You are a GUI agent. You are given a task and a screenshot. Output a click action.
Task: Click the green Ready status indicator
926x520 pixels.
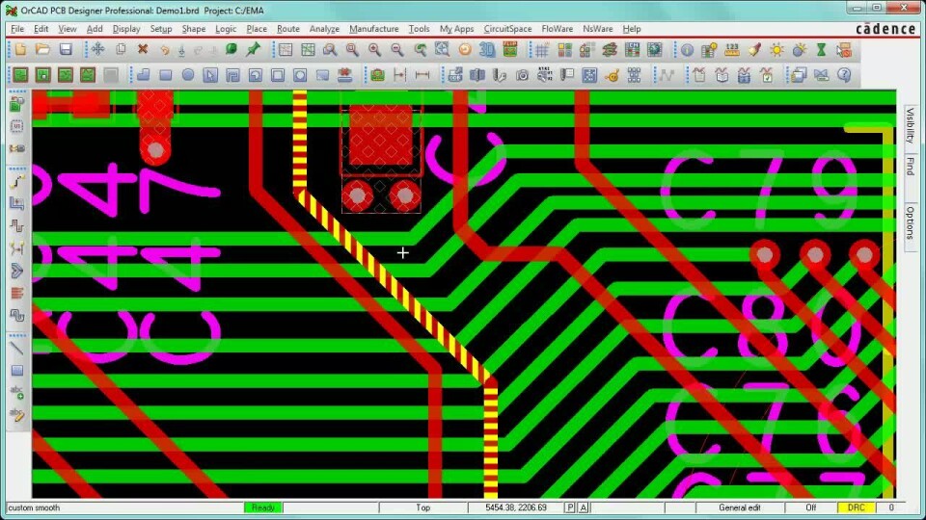click(262, 507)
